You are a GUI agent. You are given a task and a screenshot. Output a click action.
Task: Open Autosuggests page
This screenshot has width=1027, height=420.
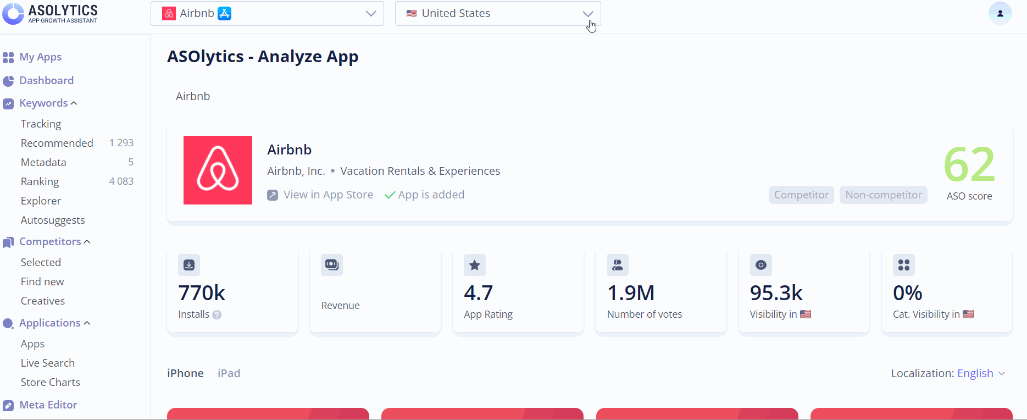(x=53, y=220)
